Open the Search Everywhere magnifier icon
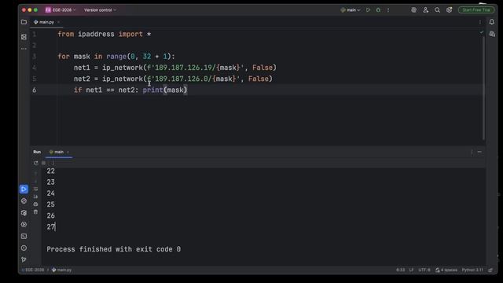 coord(437,10)
